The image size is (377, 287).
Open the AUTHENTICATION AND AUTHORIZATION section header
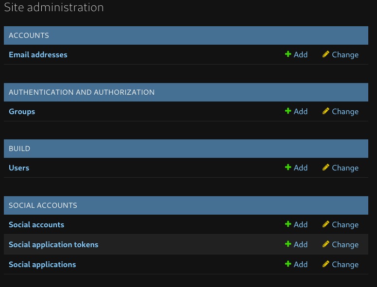(x=82, y=92)
